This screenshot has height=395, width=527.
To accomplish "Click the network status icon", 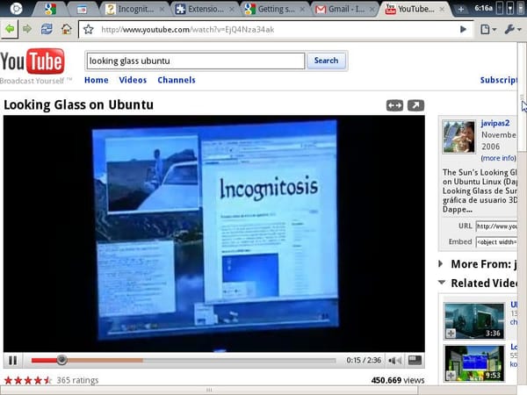I will coord(510,9).
